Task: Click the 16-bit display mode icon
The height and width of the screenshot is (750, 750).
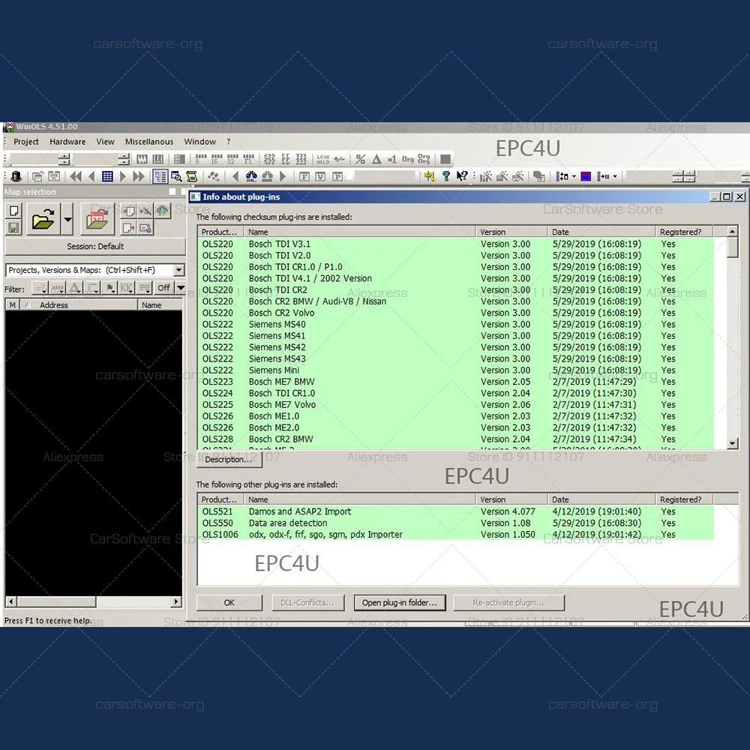Action: pos(214,159)
